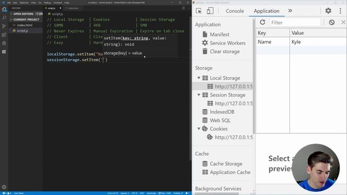Screen dimensions: 347x195
Task: Click the Prettier status bar item
Action: coord(178,193)
